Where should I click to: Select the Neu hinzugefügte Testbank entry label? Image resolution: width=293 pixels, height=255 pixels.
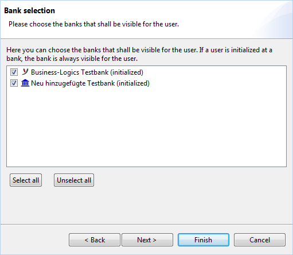tap(90, 83)
